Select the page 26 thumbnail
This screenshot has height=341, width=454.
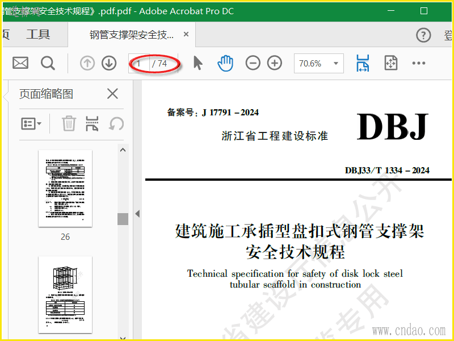[65, 189]
